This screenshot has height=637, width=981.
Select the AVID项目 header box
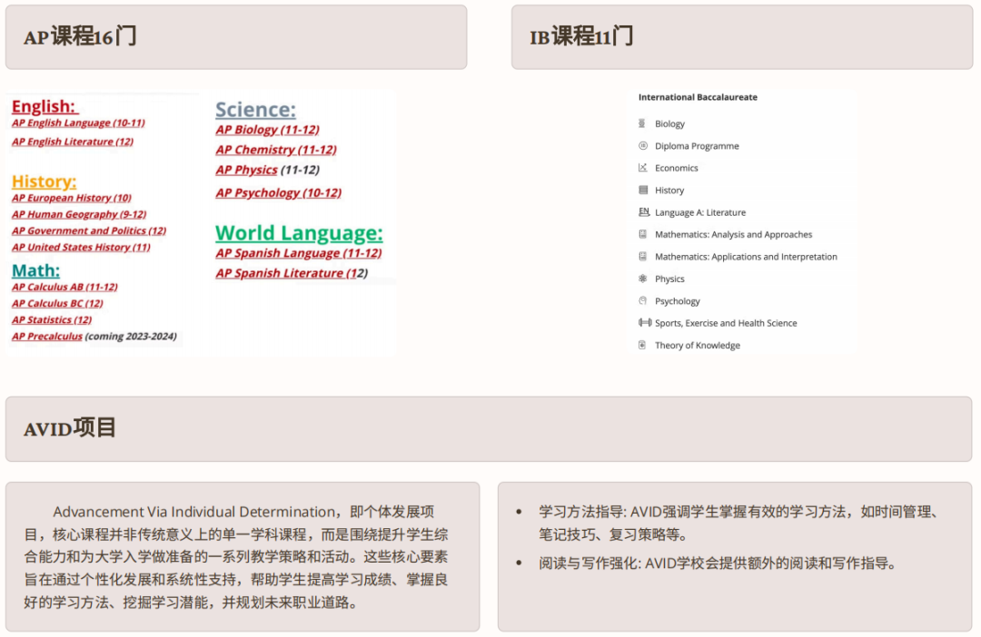489,429
